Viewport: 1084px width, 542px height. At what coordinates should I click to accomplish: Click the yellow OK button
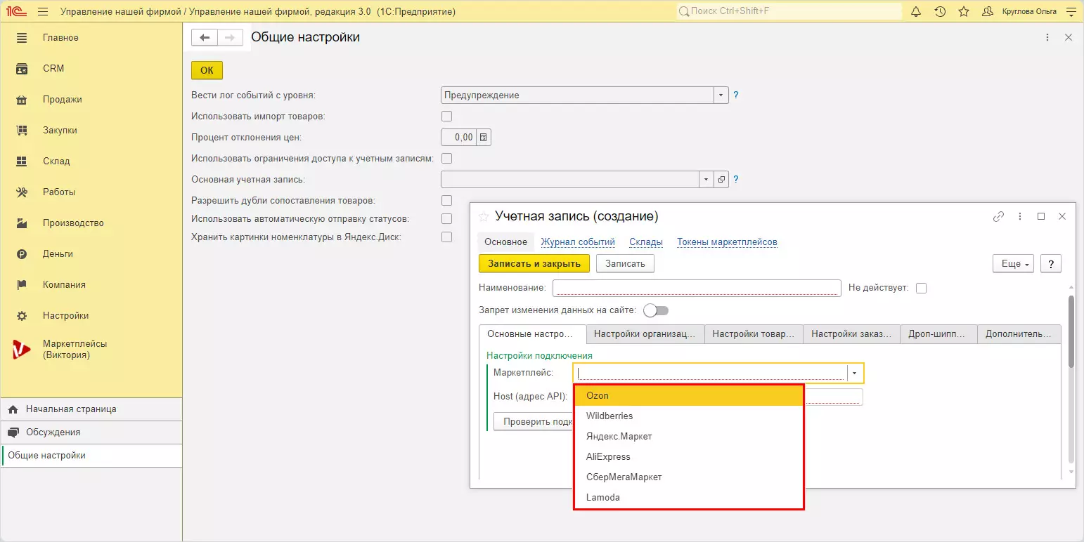click(207, 70)
